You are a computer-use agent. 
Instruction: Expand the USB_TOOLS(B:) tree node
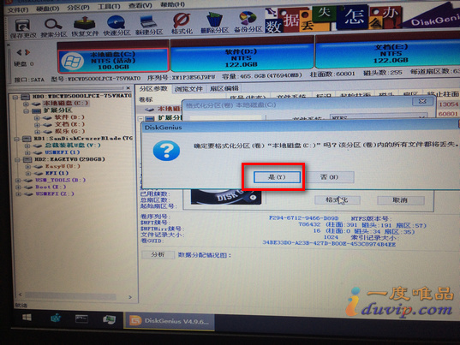(18, 181)
